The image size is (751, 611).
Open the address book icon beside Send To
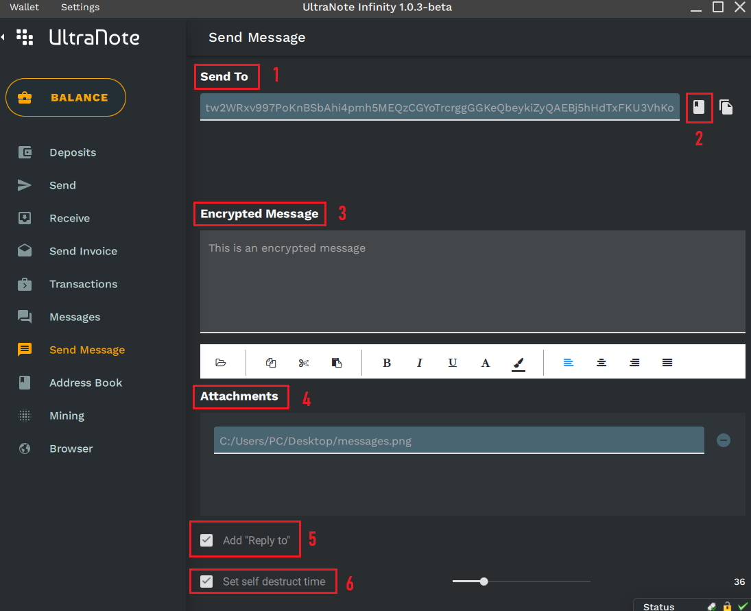(x=699, y=107)
